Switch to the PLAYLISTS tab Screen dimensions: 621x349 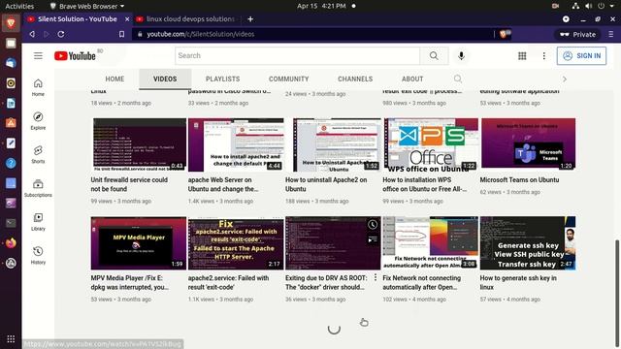click(x=222, y=79)
